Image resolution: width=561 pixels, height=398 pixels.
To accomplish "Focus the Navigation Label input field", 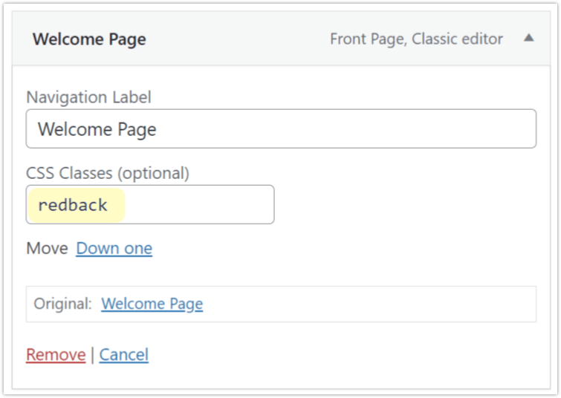I will [x=281, y=128].
